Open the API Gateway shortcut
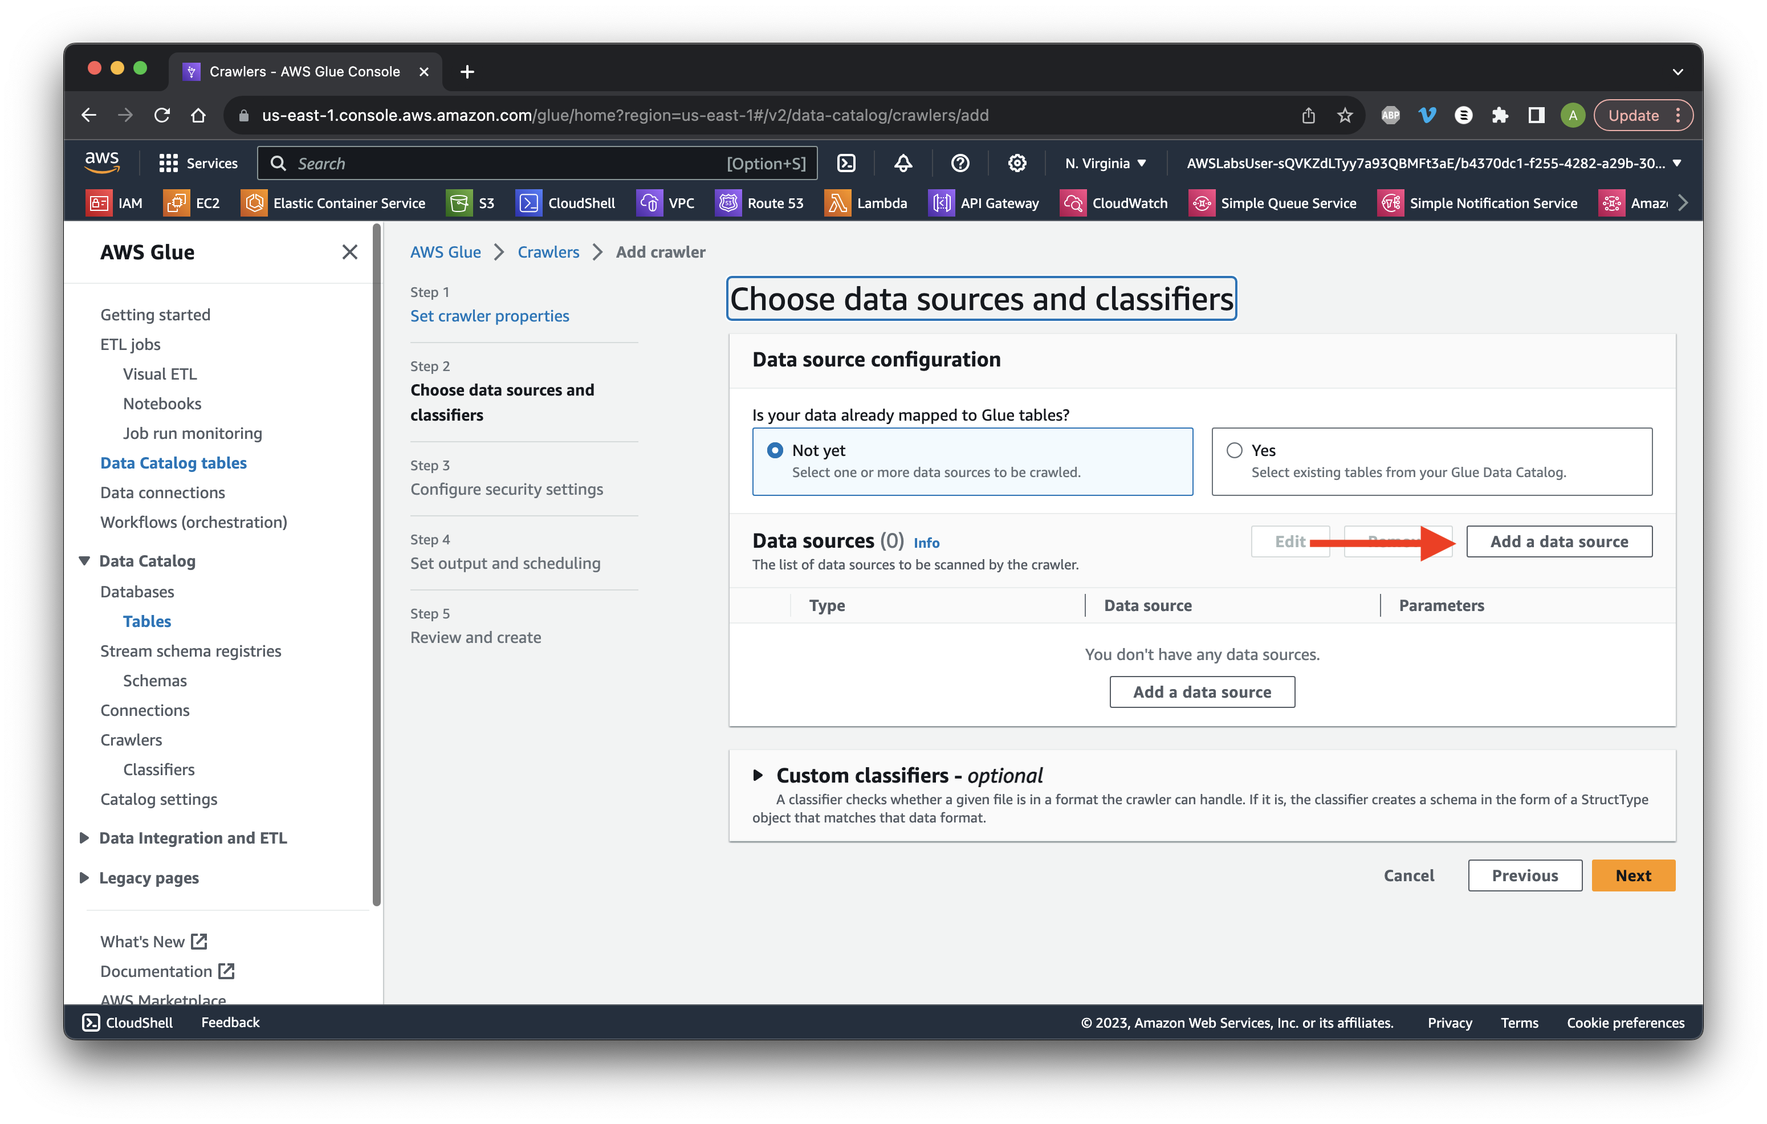Screen dimensions: 1767x1124 [x=984, y=203]
